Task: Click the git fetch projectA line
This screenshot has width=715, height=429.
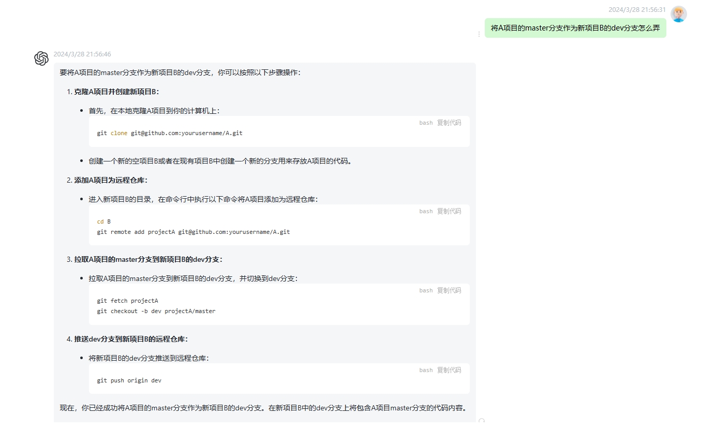Action: pos(127,301)
